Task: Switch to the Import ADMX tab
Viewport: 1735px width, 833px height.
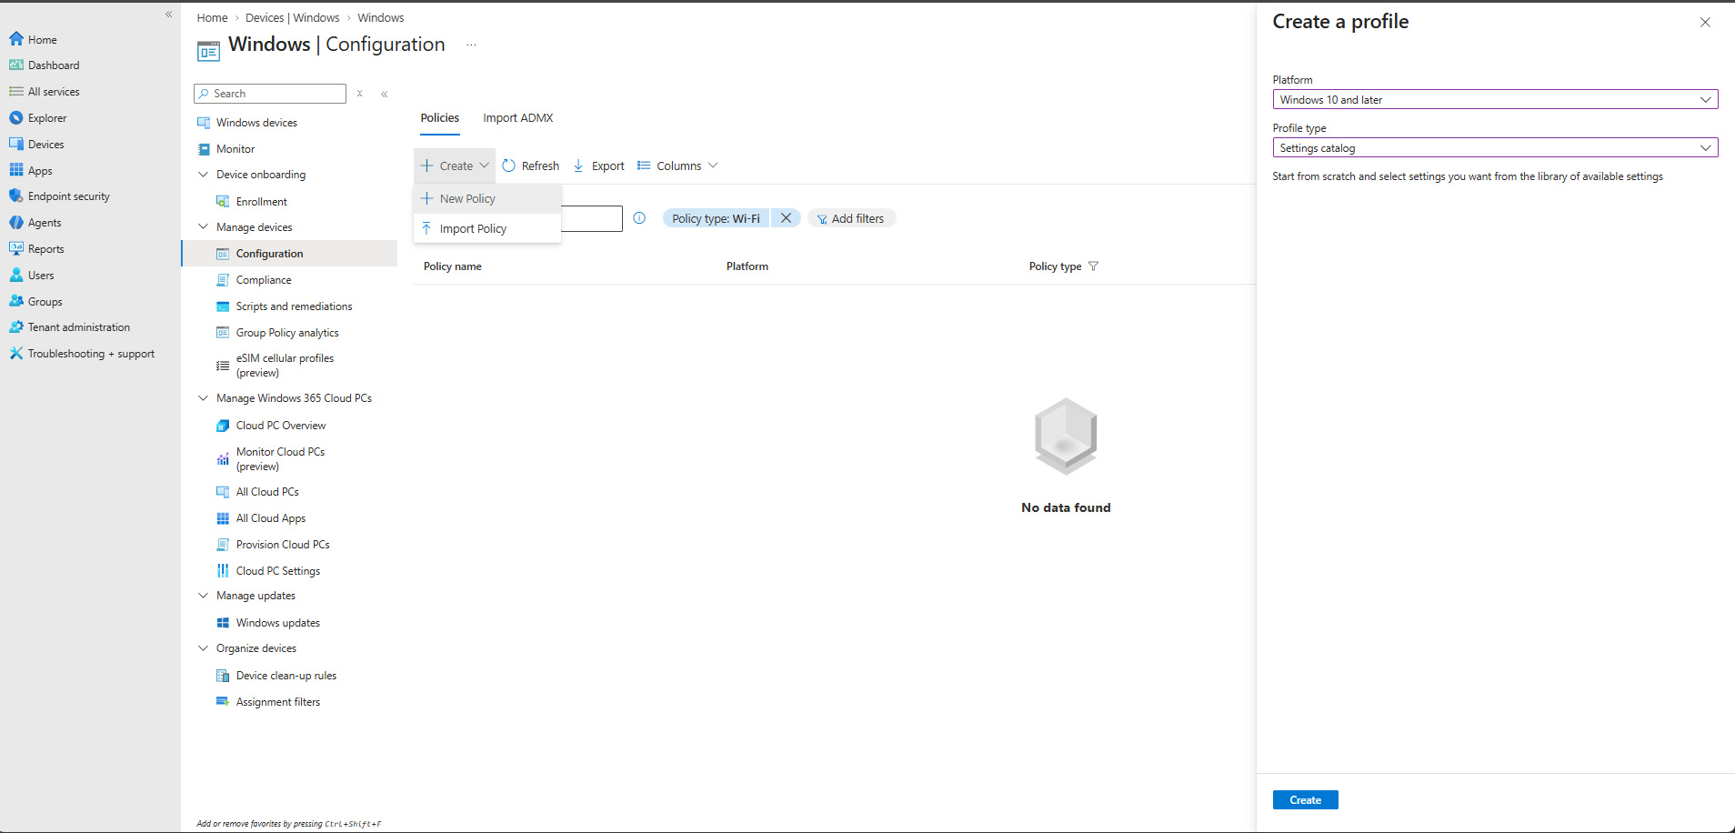Action: click(517, 118)
